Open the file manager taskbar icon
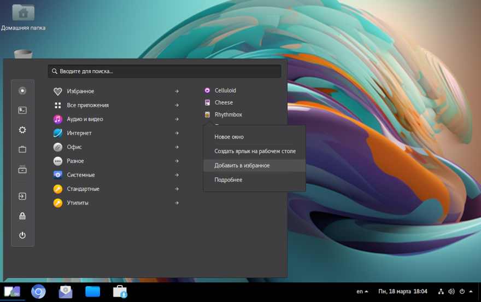Viewport: 481px width, 302px height. (93, 292)
